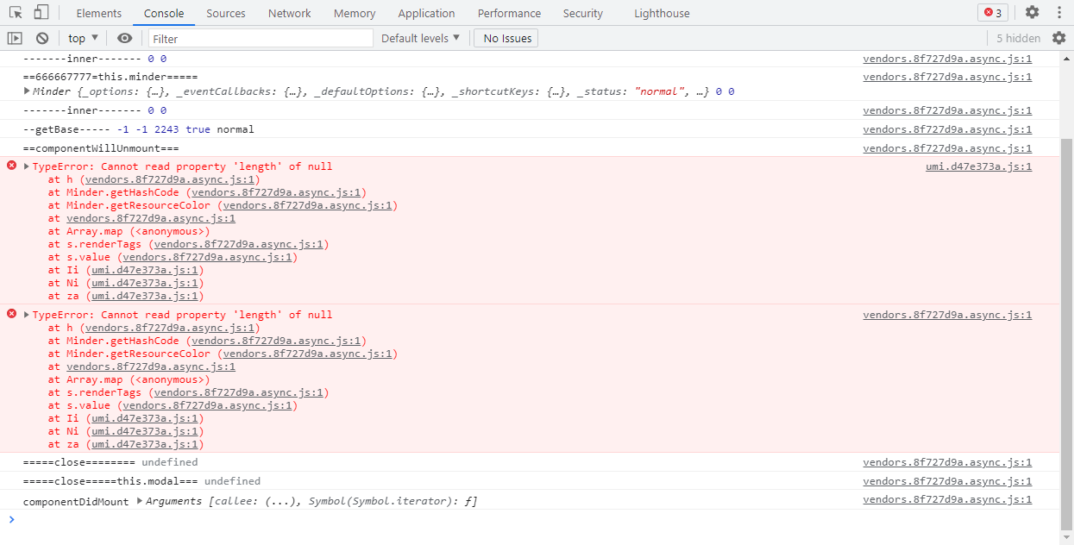Click '=====close========= undefined' log text
The width and height of the screenshot is (1074, 545).
[110, 462]
